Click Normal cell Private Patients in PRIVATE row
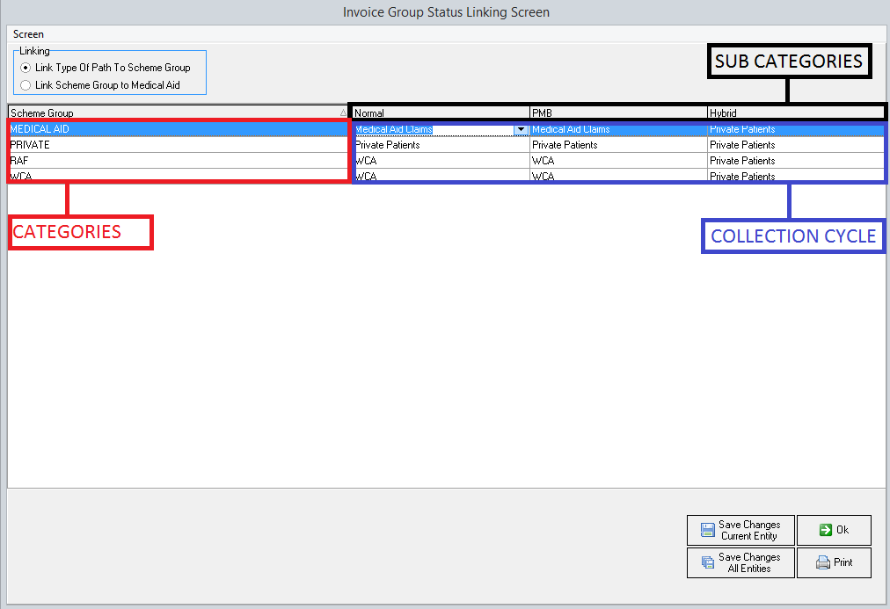This screenshot has width=890, height=609. click(x=441, y=145)
